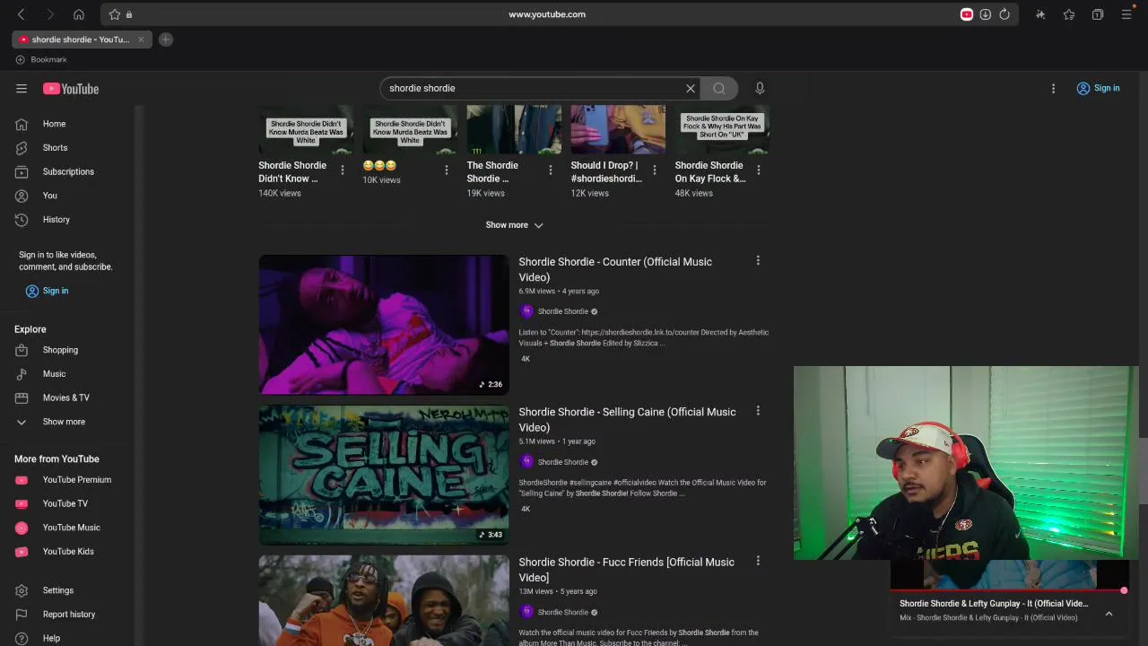Viewport: 1148px width, 646px height.
Task: Expand the miniplayer with the chevron
Action: point(1109,614)
